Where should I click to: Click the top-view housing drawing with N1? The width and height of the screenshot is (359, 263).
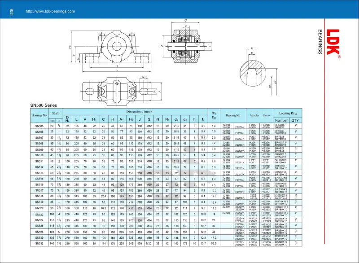point(121,91)
